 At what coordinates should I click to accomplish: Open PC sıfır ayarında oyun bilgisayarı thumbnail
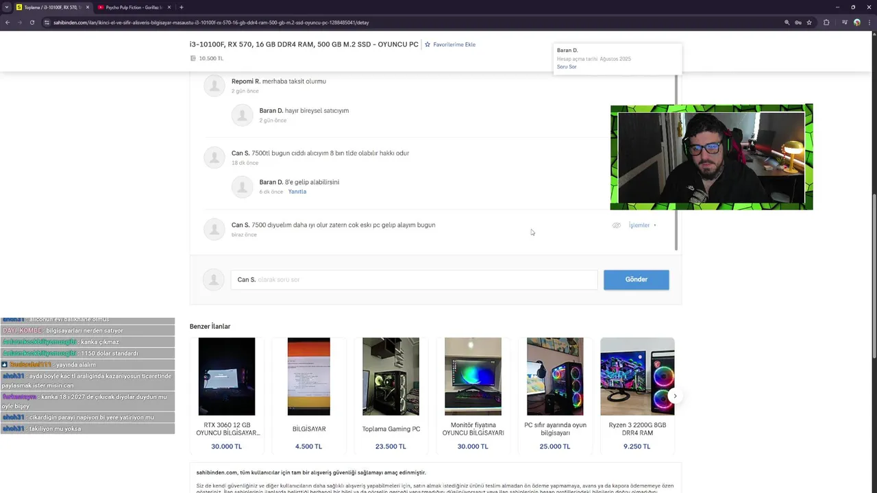(x=555, y=376)
